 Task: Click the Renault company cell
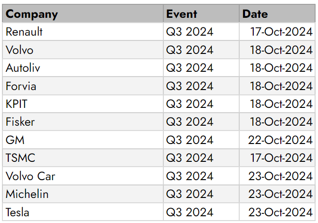pos(83,31)
